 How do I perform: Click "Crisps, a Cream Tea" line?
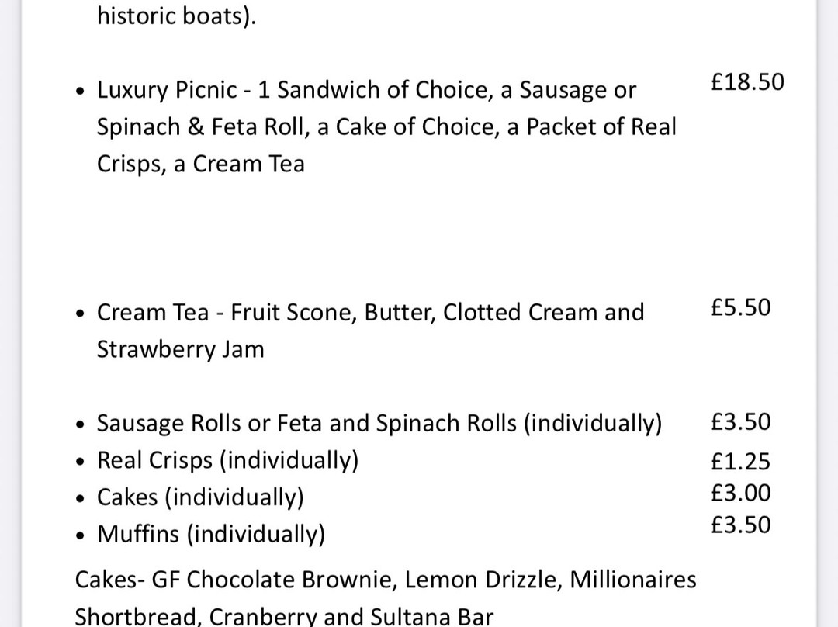coord(200,164)
